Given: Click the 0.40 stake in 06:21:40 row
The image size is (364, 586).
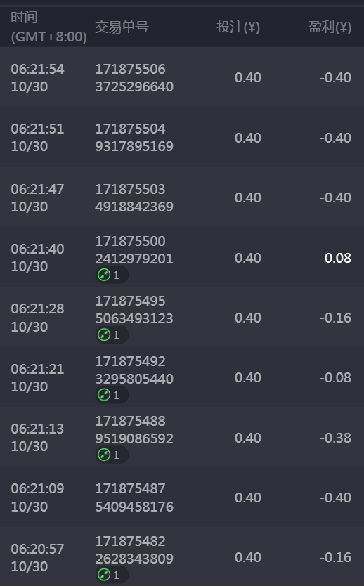Looking at the screenshot, I should pos(248,258).
